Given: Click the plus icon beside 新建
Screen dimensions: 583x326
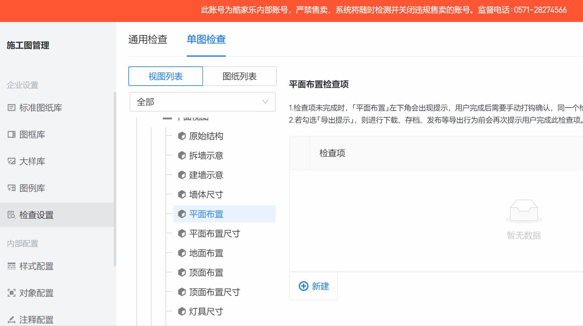Looking at the screenshot, I should coord(303,286).
